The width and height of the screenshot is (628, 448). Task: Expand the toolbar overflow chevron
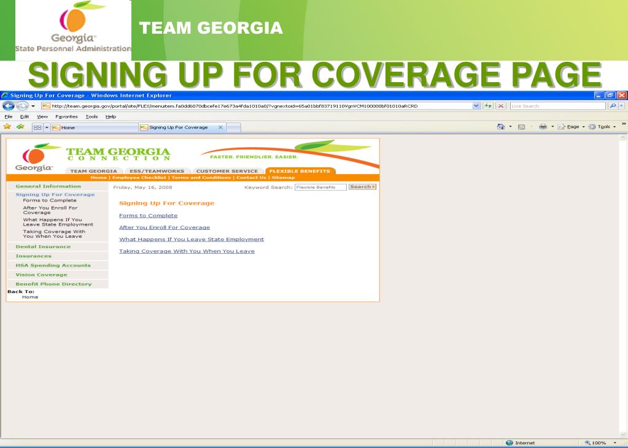(624, 124)
